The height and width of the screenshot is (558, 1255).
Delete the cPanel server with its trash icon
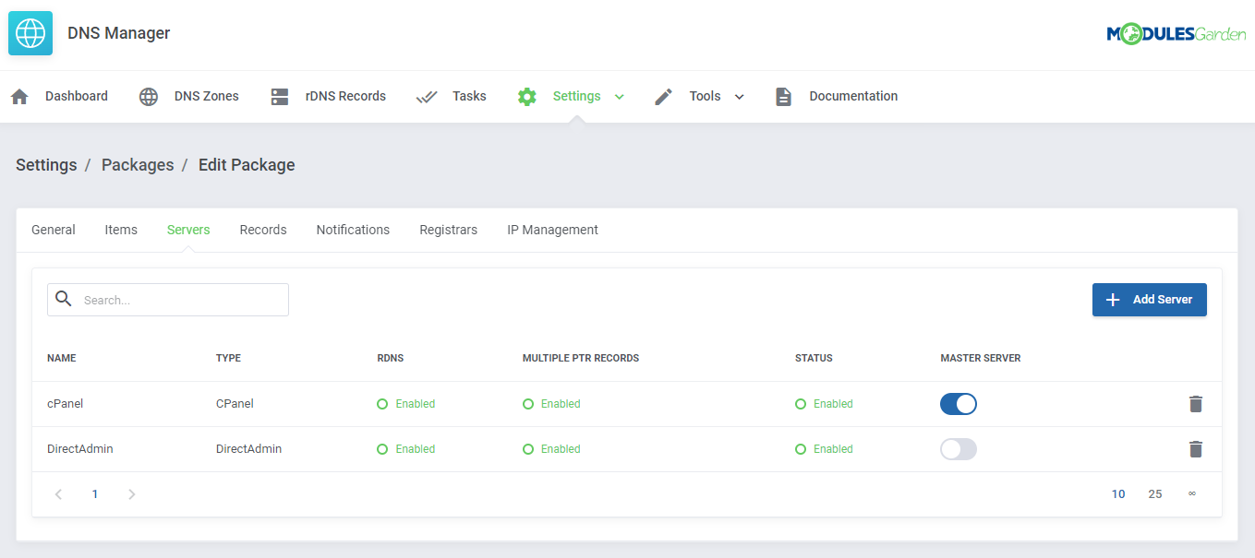[x=1195, y=403]
